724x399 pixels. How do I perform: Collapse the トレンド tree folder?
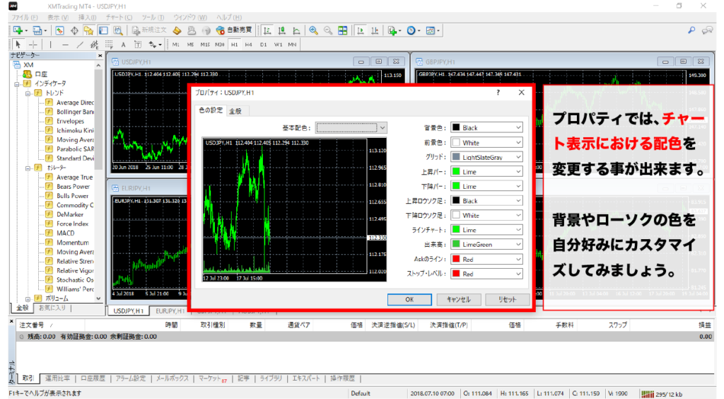28,93
